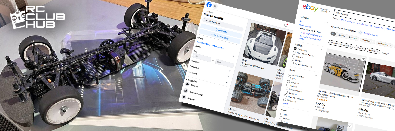Click the Save this search link
The image size is (395, 131).
[x=371, y=34]
